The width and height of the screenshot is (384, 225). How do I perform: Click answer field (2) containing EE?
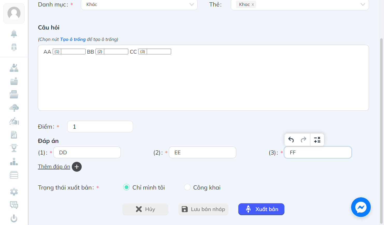pos(203,153)
